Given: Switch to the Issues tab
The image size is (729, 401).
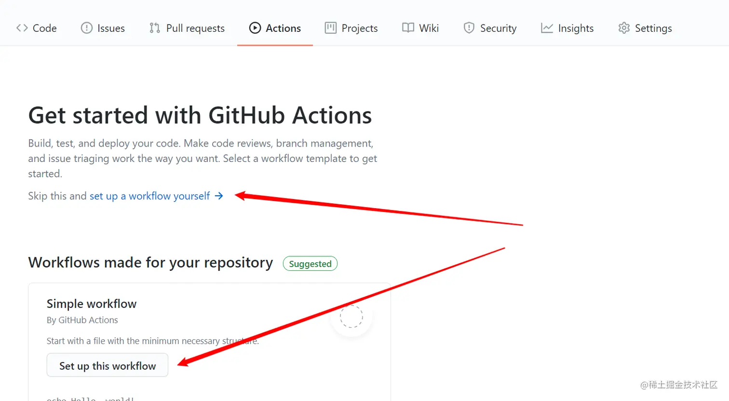Looking at the screenshot, I should click(103, 28).
